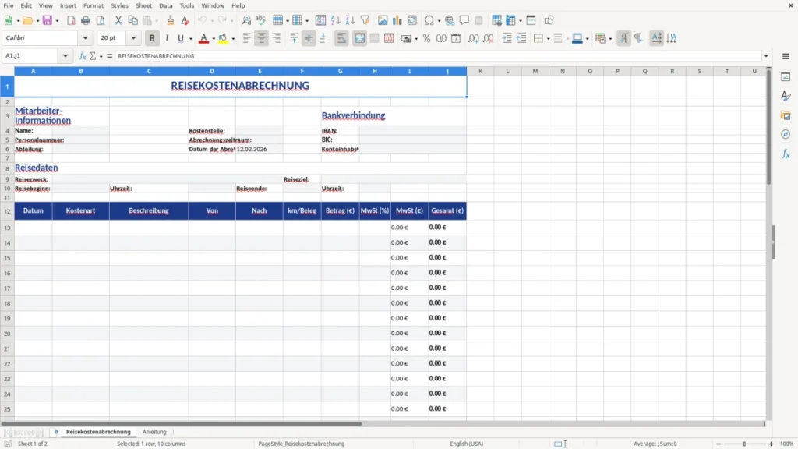The image size is (798, 449).
Task: Open the Font Name dropdown
Action: (85, 38)
